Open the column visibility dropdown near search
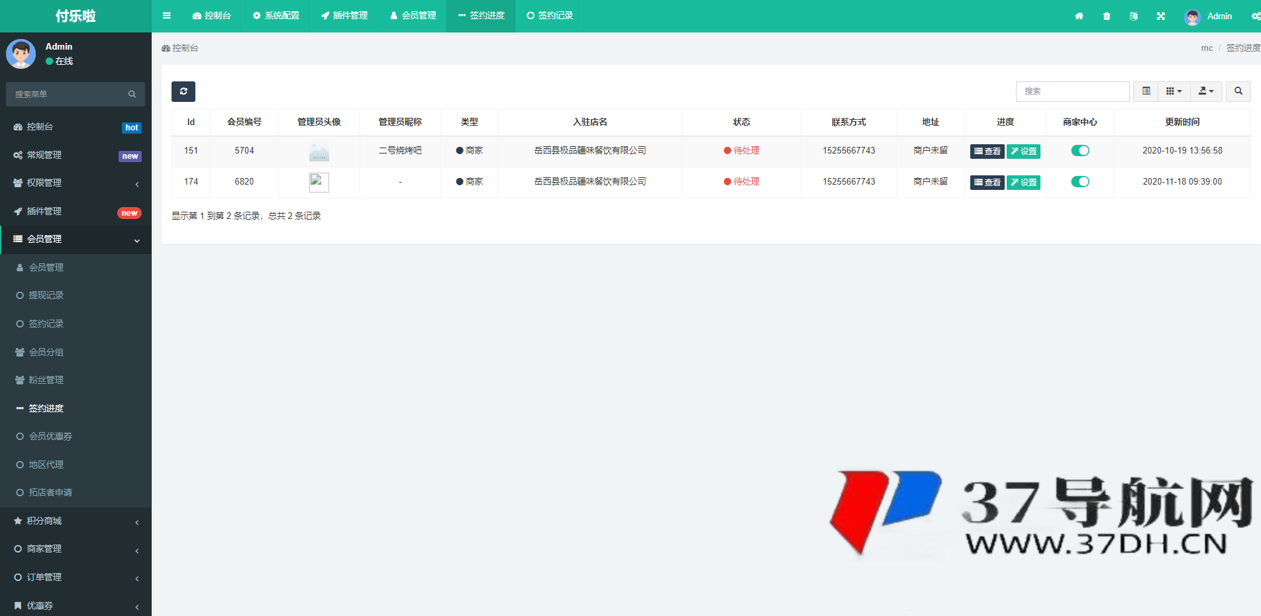The image size is (1261, 616). tap(1174, 91)
